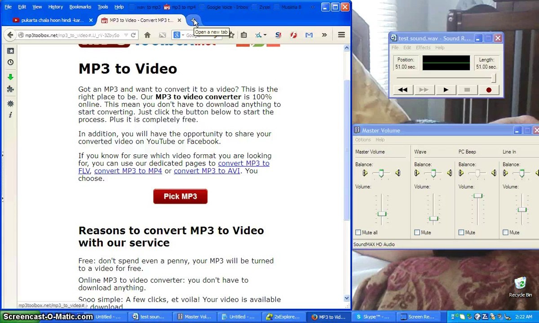Click the Sound Recorder rewind to start button
This screenshot has height=323, width=539.
[402, 90]
